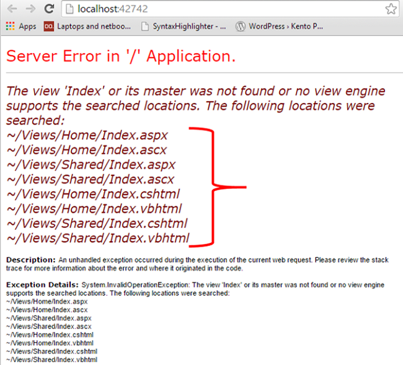Open the Apps grid icon in bookmarks bar
This screenshot has width=403, height=365.
click(x=10, y=26)
